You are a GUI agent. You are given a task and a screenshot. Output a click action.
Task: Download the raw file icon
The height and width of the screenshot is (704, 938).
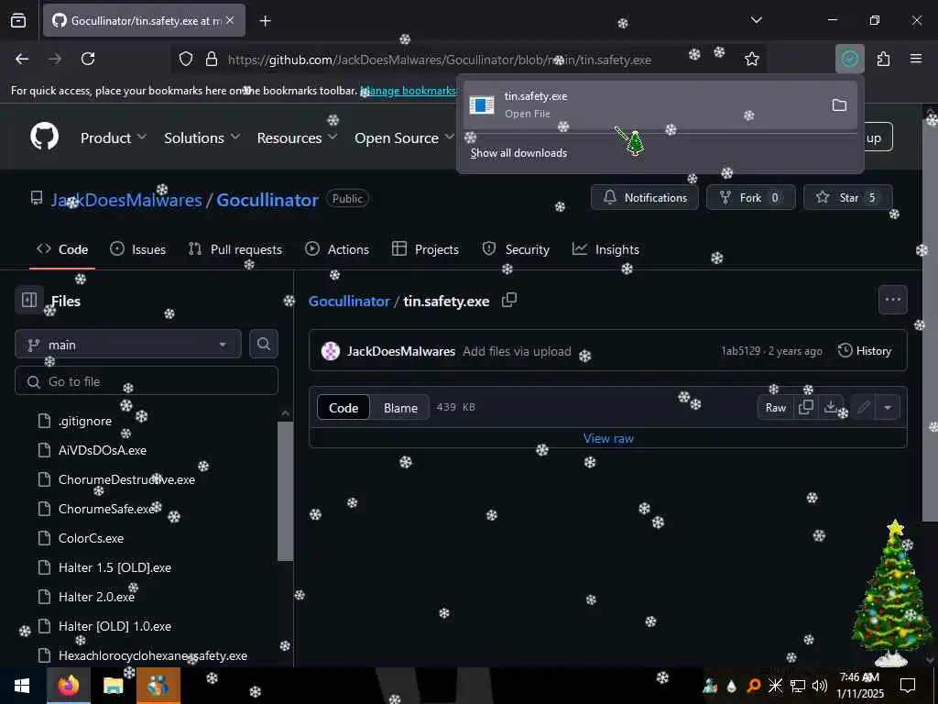[x=830, y=408]
